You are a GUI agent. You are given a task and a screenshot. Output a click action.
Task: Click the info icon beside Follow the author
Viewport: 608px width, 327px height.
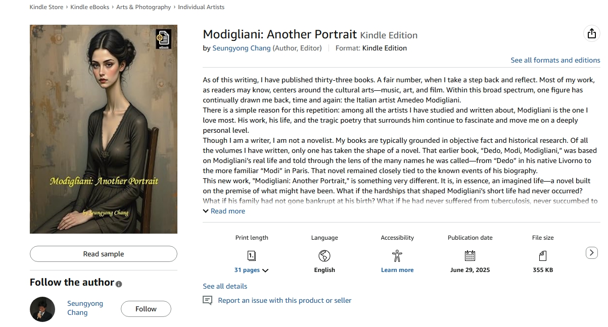pyautogui.click(x=119, y=284)
